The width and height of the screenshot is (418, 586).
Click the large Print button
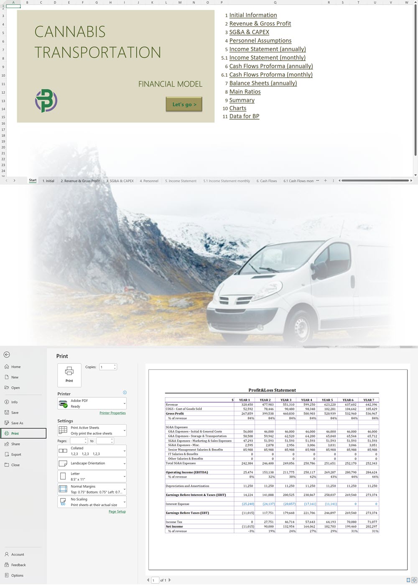tap(69, 375)
